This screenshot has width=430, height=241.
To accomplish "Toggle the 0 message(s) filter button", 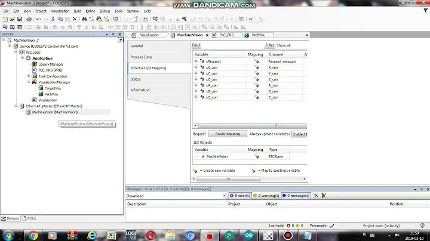I will point(296,196).
